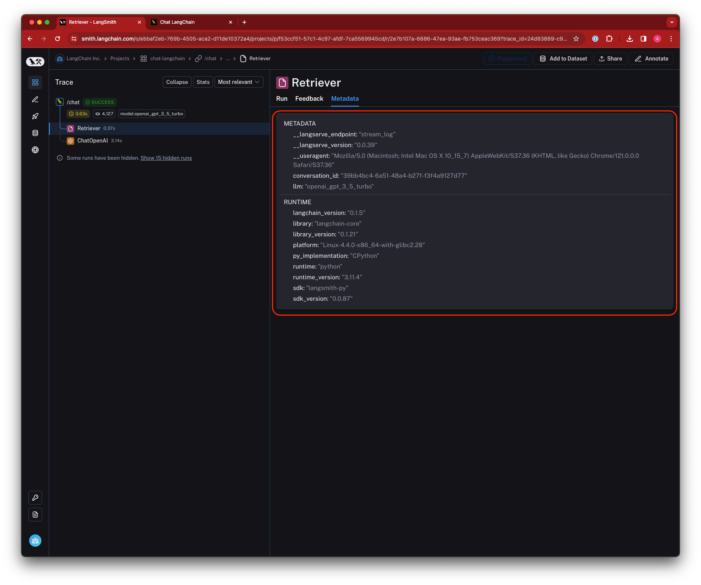The image size is (701, 585).
Task: Open the rocket deployments icon in sidebar
Action: pos(35,116)
